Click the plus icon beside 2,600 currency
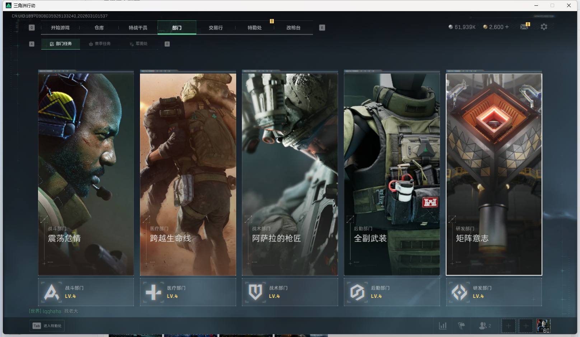The height and width of the screenshot is (337, 580). (x=507, y=27)
